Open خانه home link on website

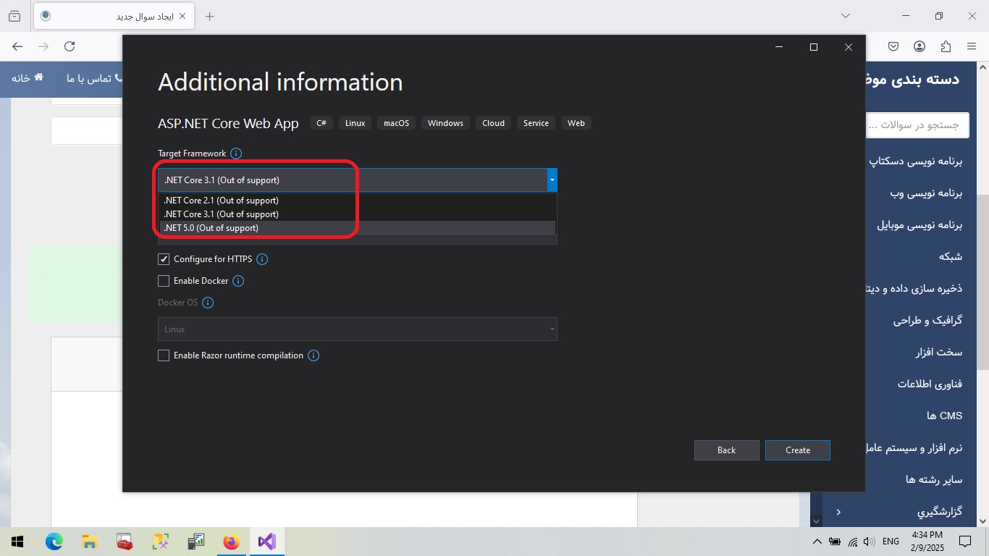tap(28, 78)
